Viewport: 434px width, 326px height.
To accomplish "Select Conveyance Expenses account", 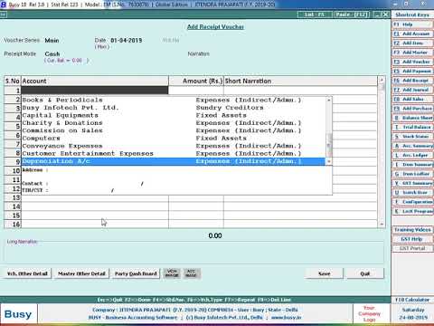I will 174,146.
